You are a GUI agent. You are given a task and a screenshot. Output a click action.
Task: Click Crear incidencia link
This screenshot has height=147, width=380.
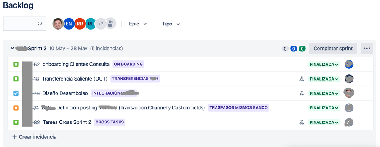(34, 137)
